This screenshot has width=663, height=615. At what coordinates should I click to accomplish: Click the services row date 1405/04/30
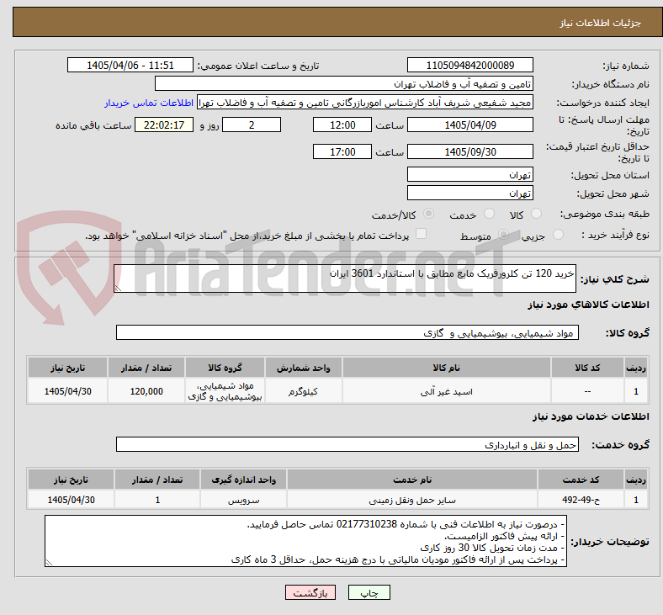[x=71, y=500]
